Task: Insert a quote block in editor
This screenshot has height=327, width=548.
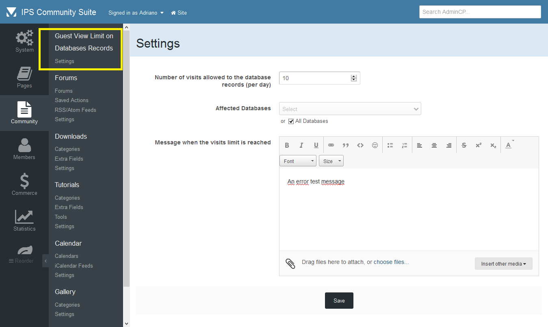Action: coord(346,145)
